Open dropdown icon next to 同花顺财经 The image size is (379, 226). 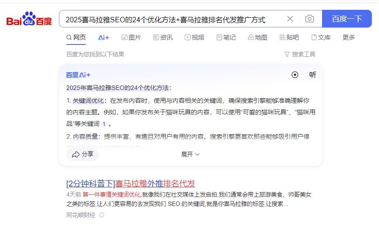102,215
